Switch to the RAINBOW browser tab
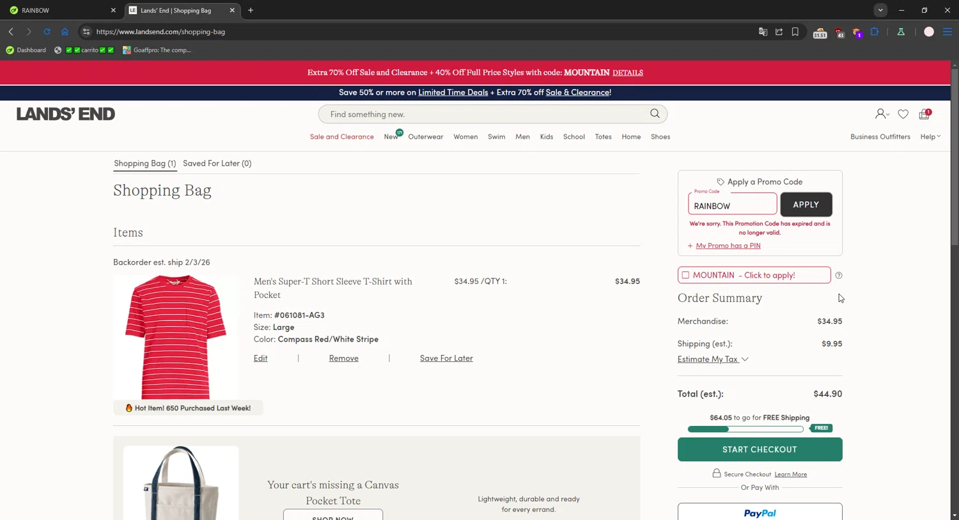Image resolution: width=959 pixels, height=520 pixels. 63,10
